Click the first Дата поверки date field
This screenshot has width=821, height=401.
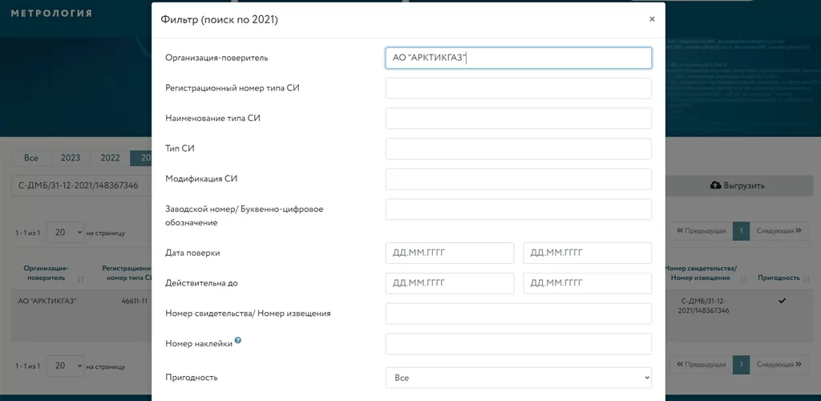click(x=449, y=253)
